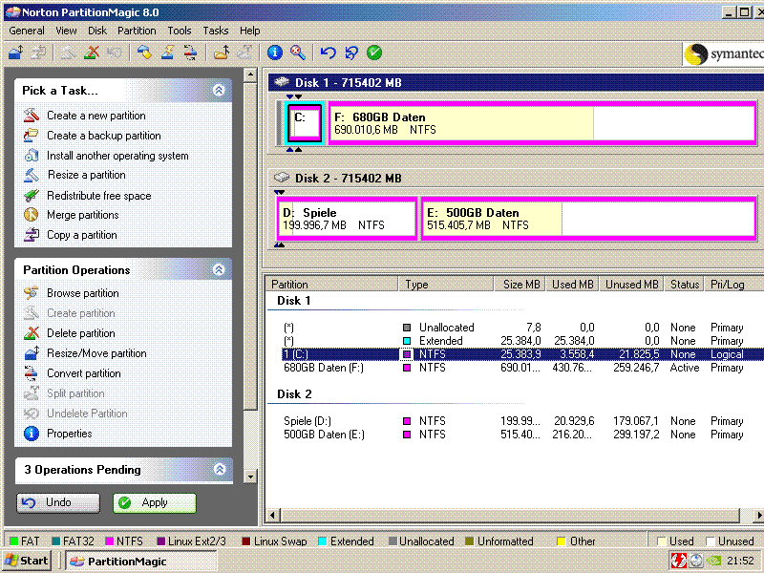Click the Unused MB column header
This screenshot has width=764, height=573.
[631, 284]
